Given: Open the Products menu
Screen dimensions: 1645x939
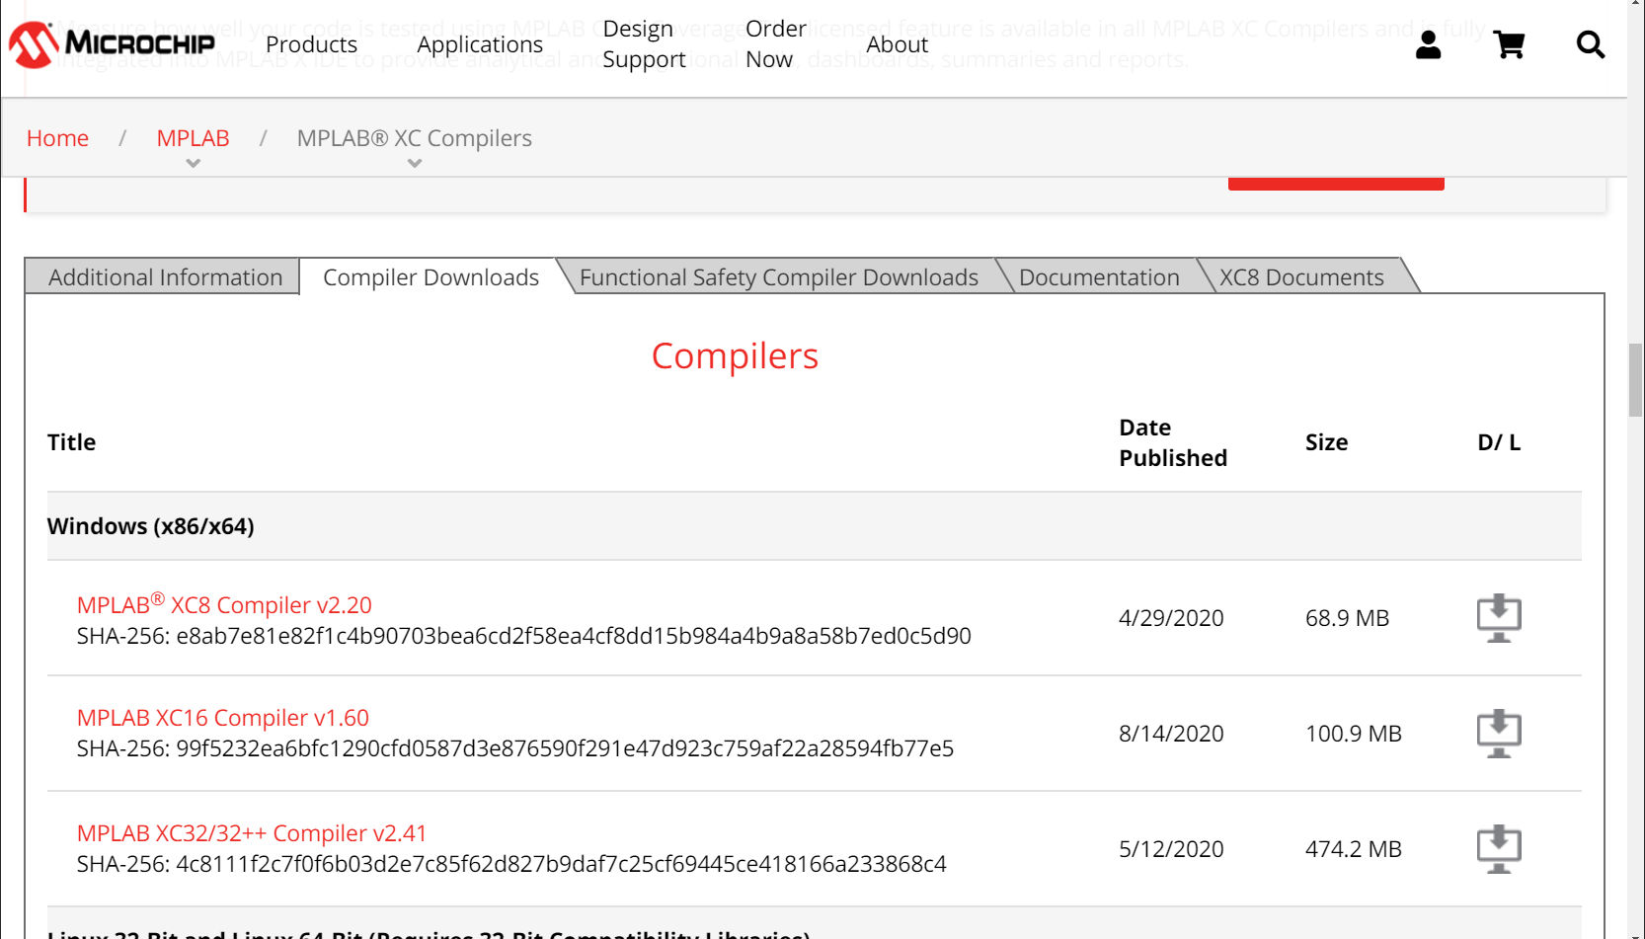Looking at the screenshot, I should 311,43.
